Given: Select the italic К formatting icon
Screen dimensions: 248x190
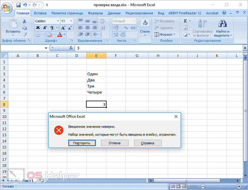Looking at the screenshot, I should [x=45, y=27].
